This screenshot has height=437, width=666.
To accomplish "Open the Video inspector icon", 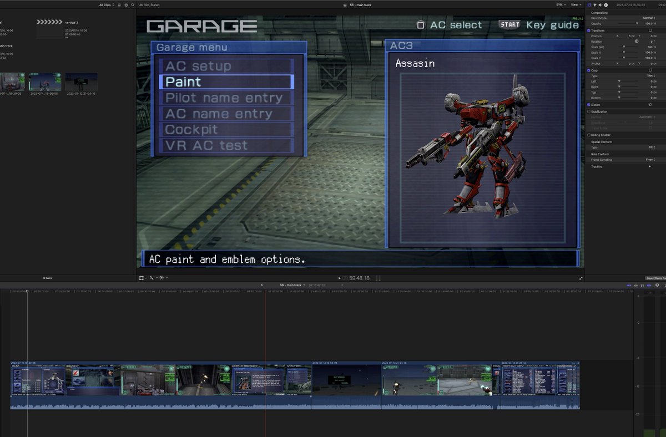I will coord(590,4).
